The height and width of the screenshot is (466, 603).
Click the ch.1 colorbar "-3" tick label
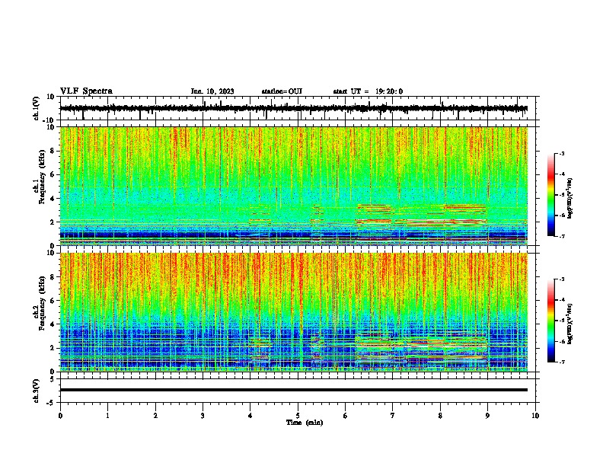coord(561,153)
